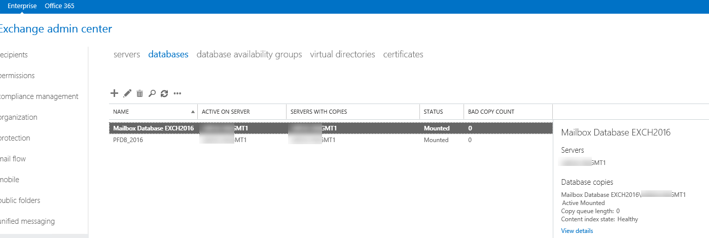Toggle the NAME column sort arrow
709x238 pixels.
(x=193, y=112)
